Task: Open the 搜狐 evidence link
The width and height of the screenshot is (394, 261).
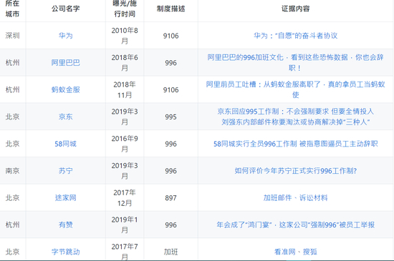Action: click(310, 252)
